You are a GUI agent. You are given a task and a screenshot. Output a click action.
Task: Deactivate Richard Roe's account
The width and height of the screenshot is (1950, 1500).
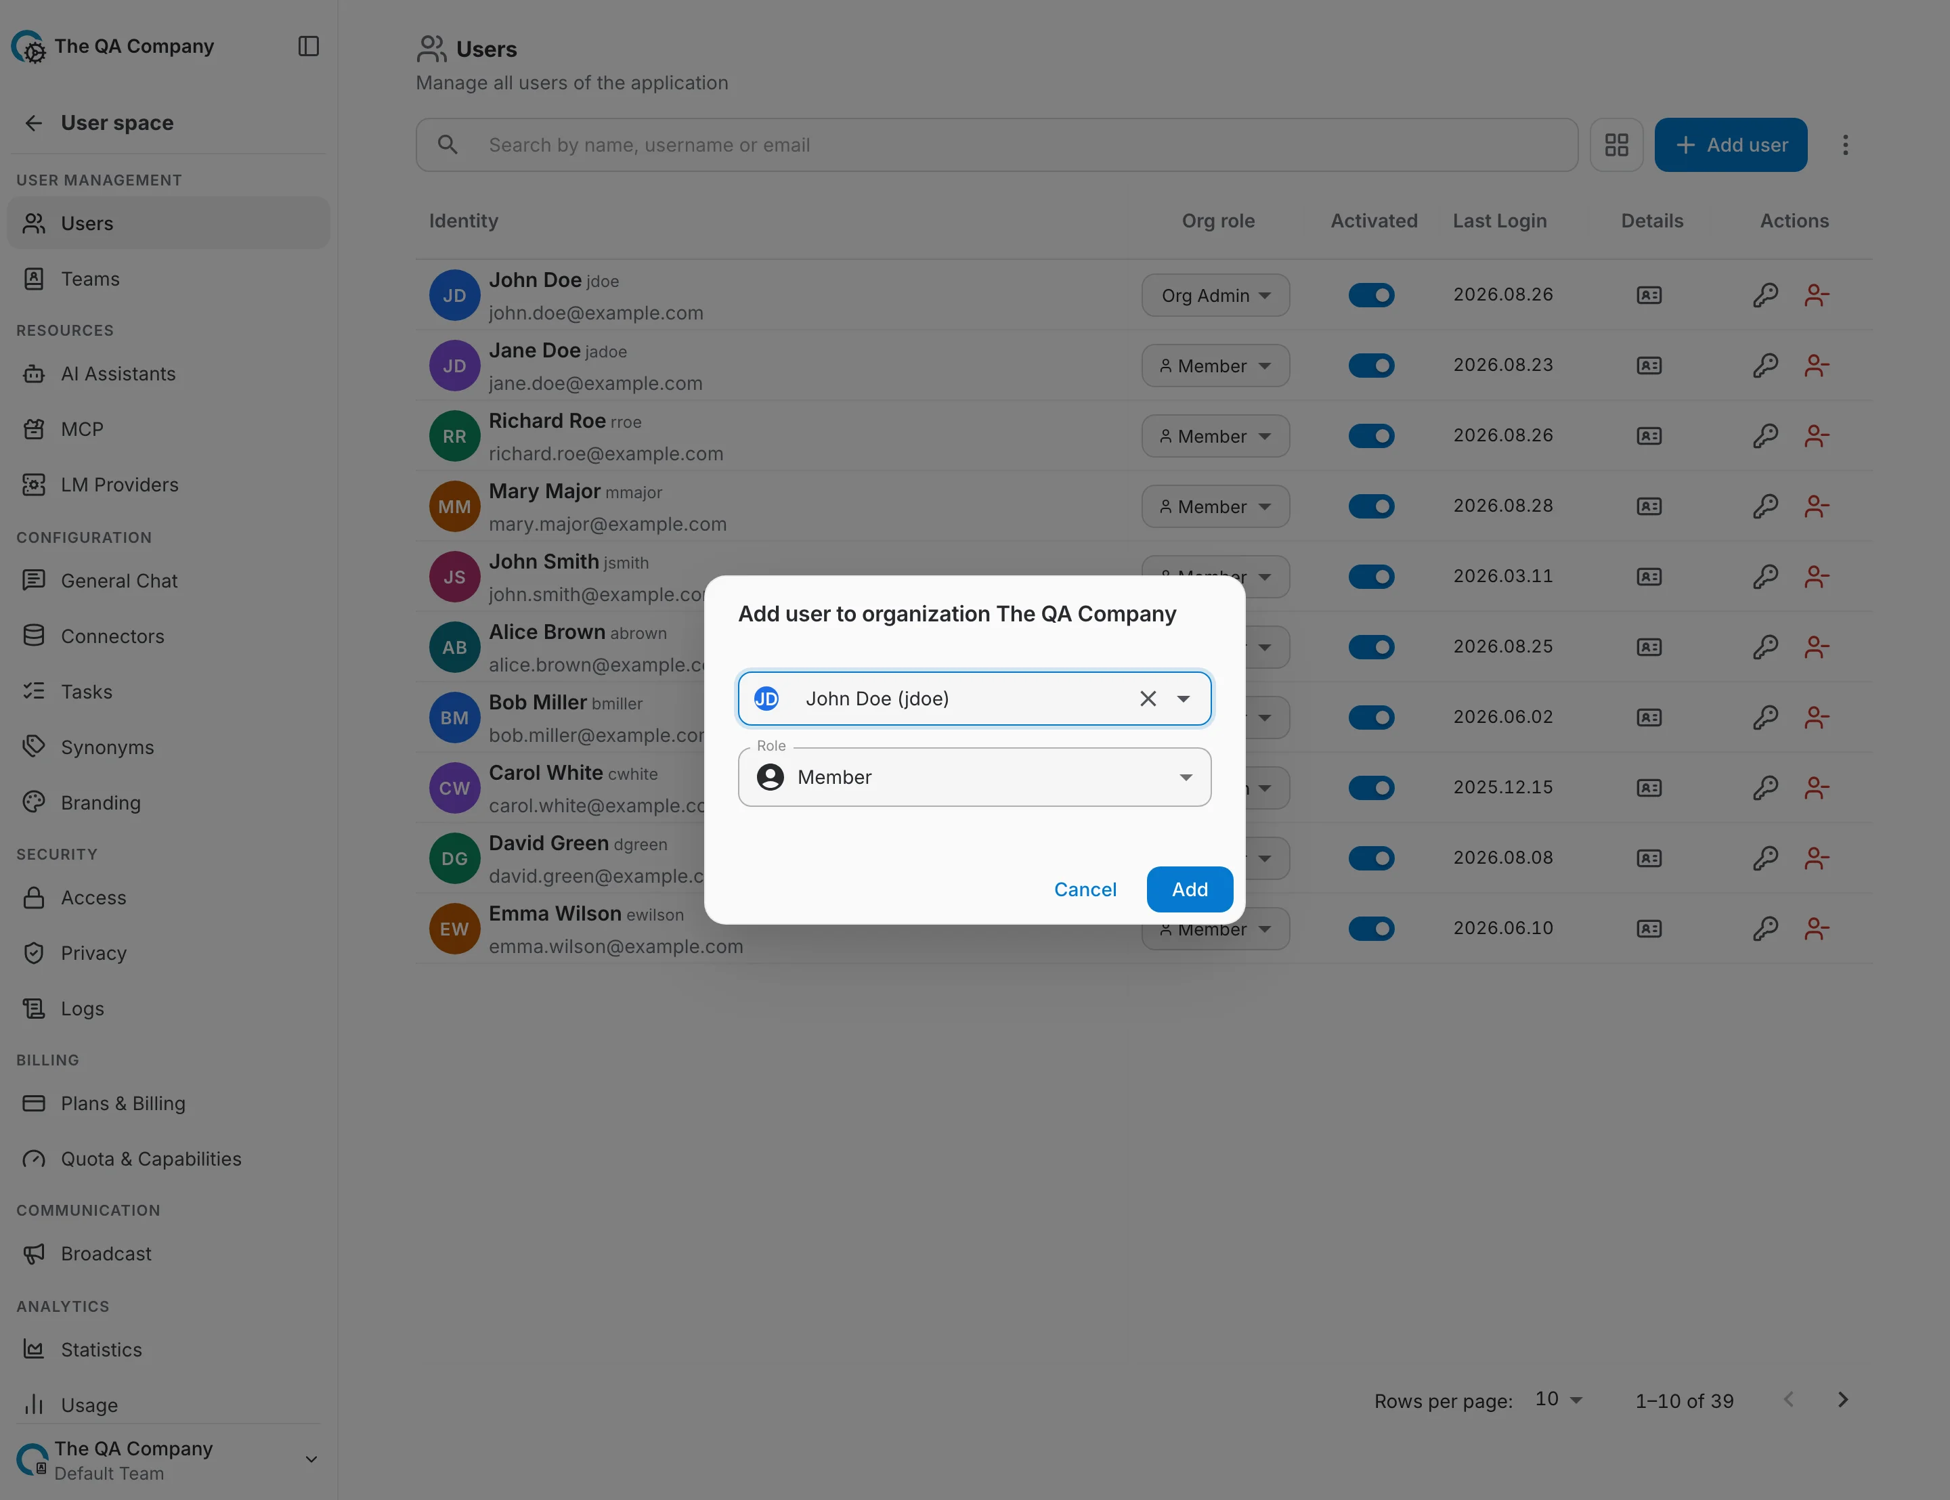pyautogui.click(x=1370, y=436)
